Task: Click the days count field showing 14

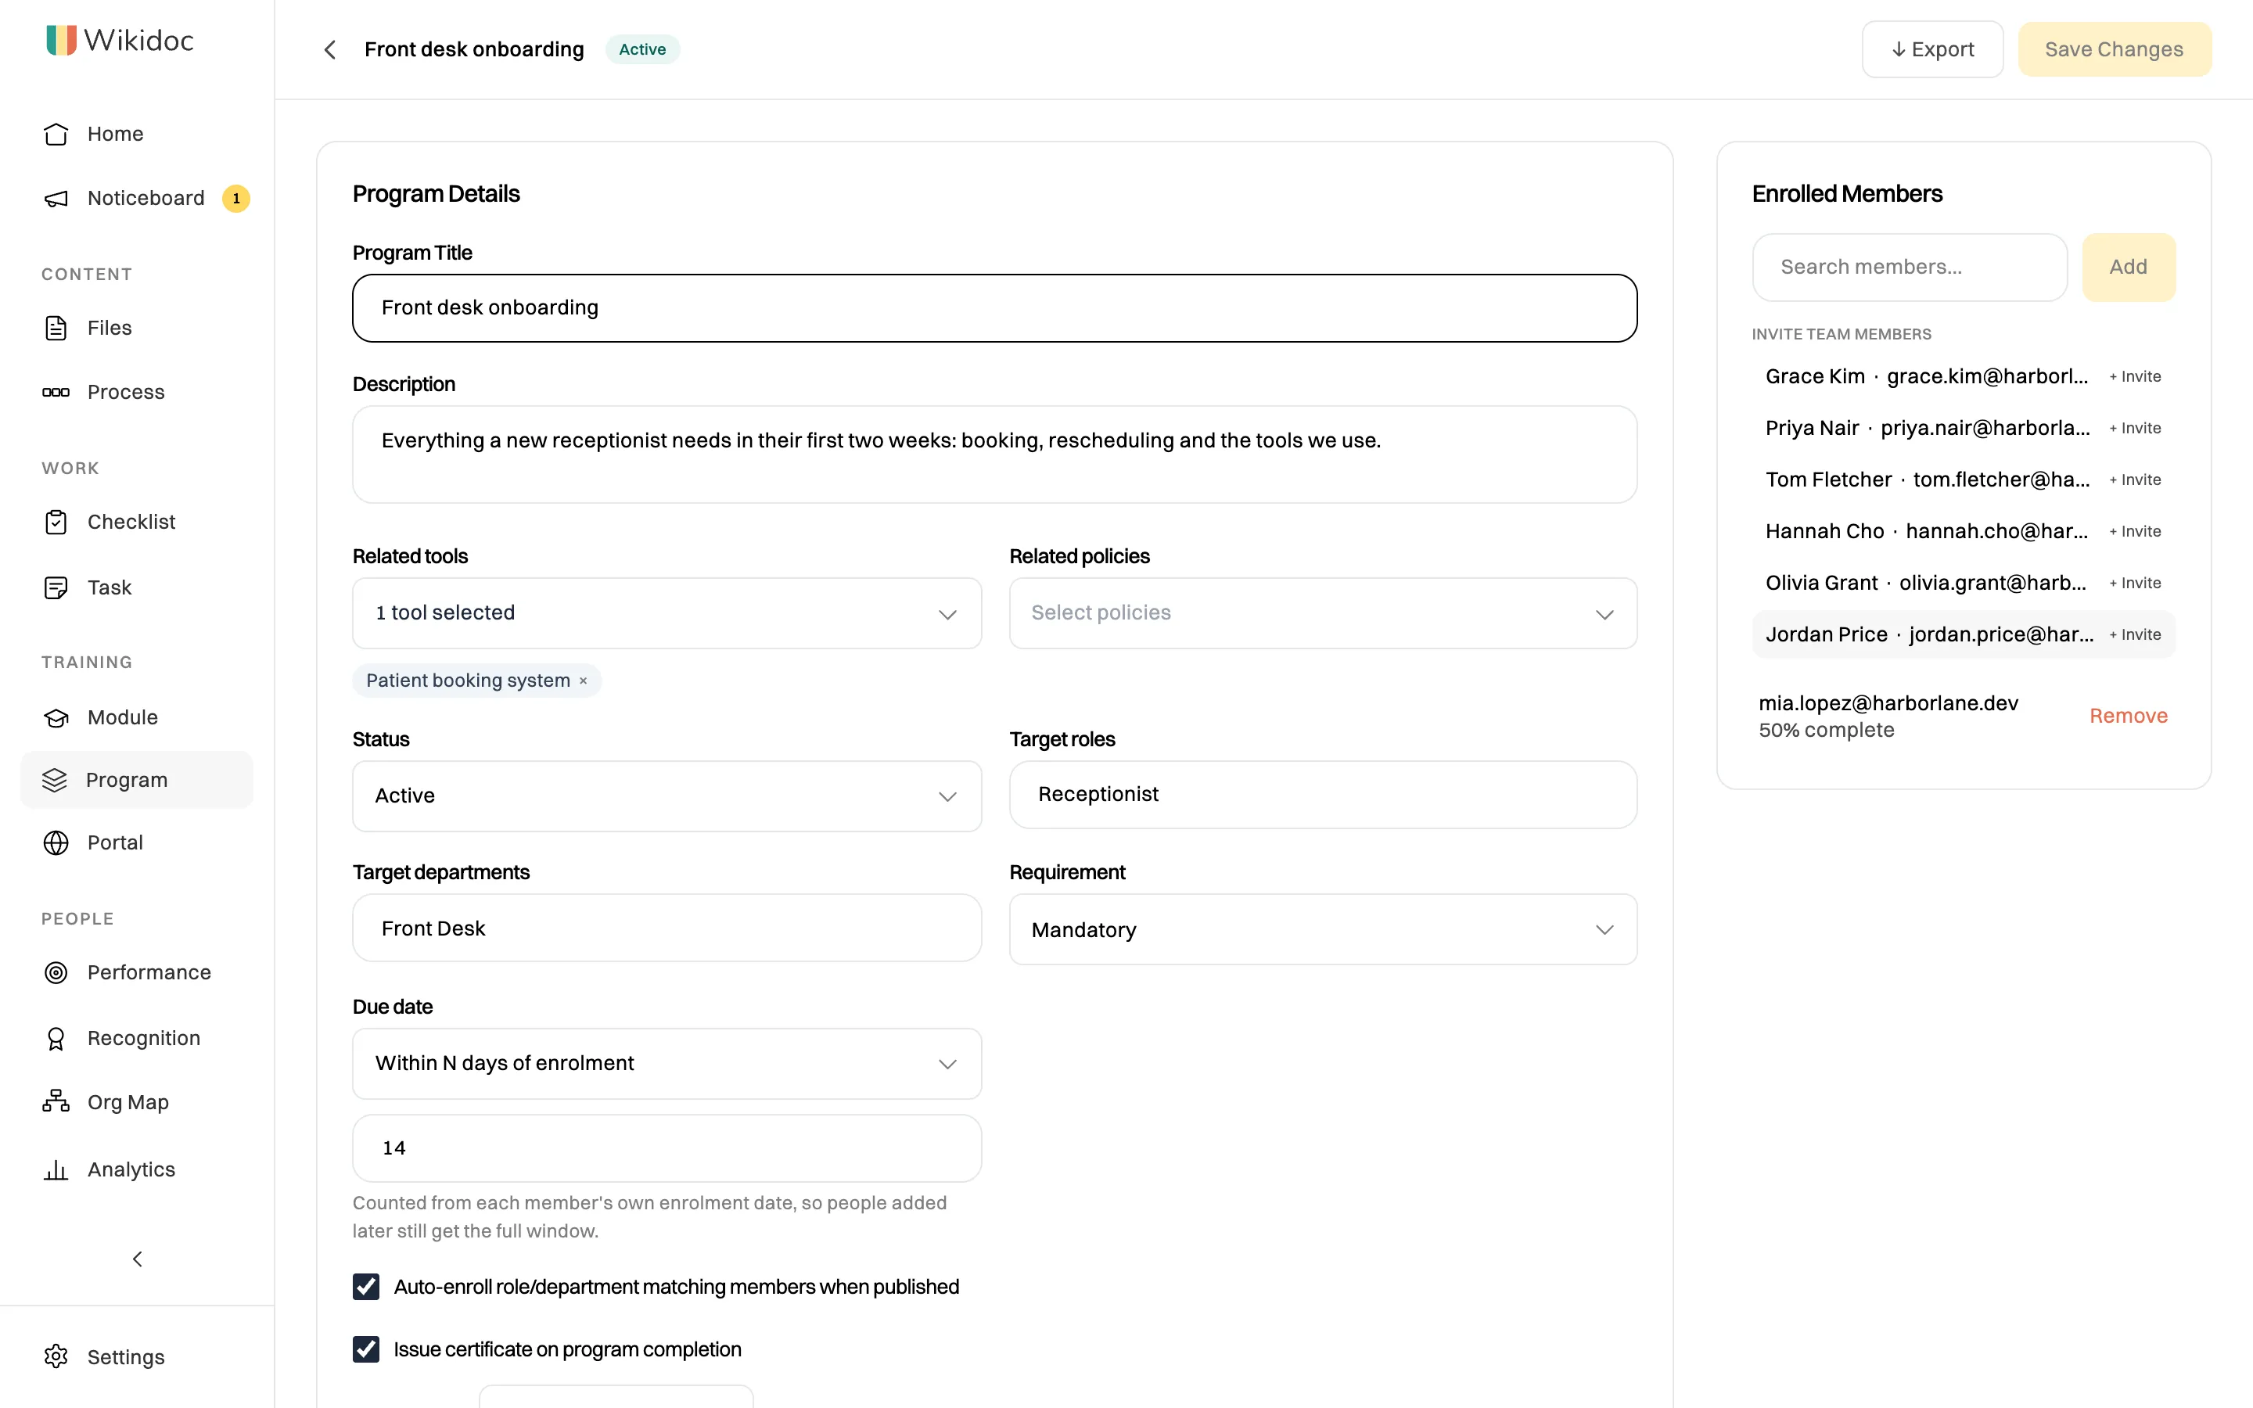Action: pos(667,1148)
